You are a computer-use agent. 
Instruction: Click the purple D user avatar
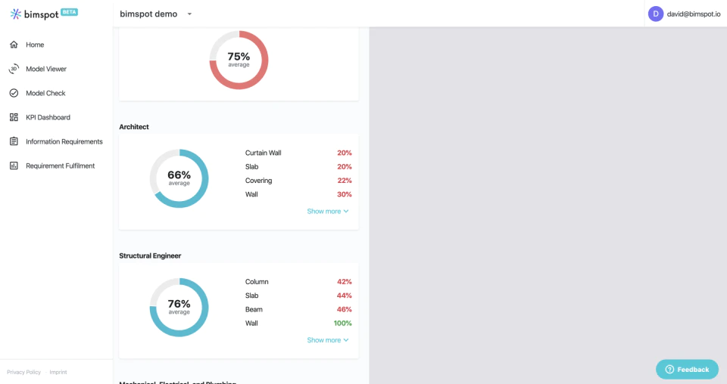click(656, 14)
